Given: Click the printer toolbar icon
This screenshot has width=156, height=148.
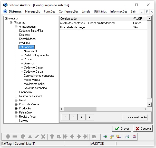Looking at the screenshot, I should pos(127,136).
